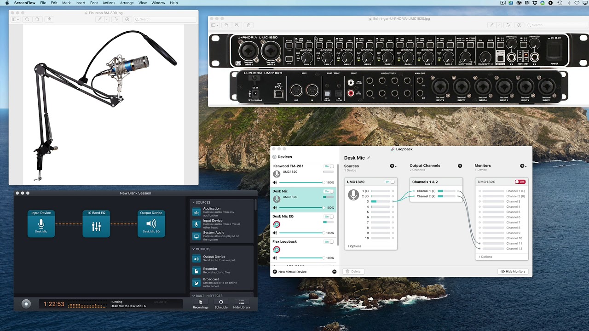Add Output Device from Outputs library
589x331 pixels.
tap(222, 258)
